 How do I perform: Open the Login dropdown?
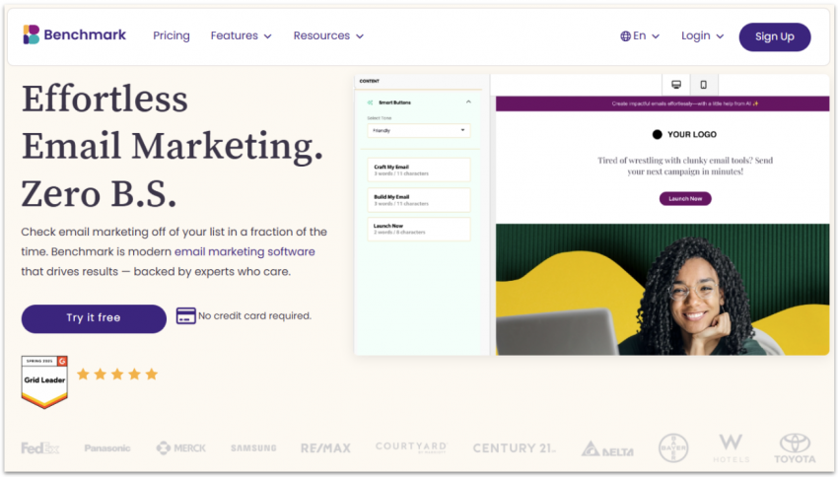pyautogui.click(x=702, y=35)
